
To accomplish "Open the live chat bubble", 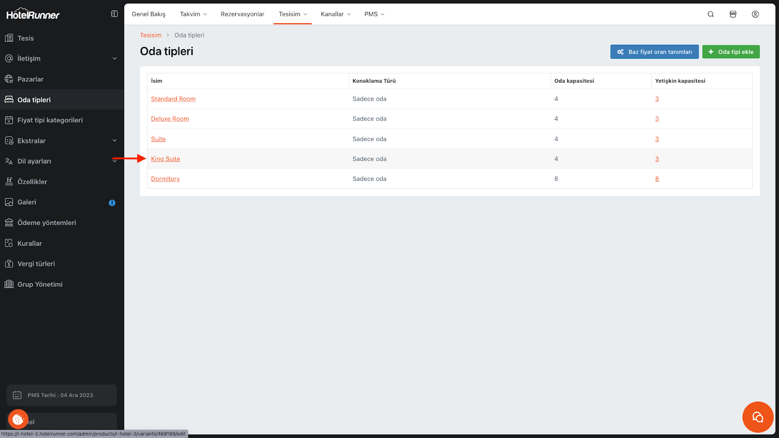I will [x=758, y=417].
